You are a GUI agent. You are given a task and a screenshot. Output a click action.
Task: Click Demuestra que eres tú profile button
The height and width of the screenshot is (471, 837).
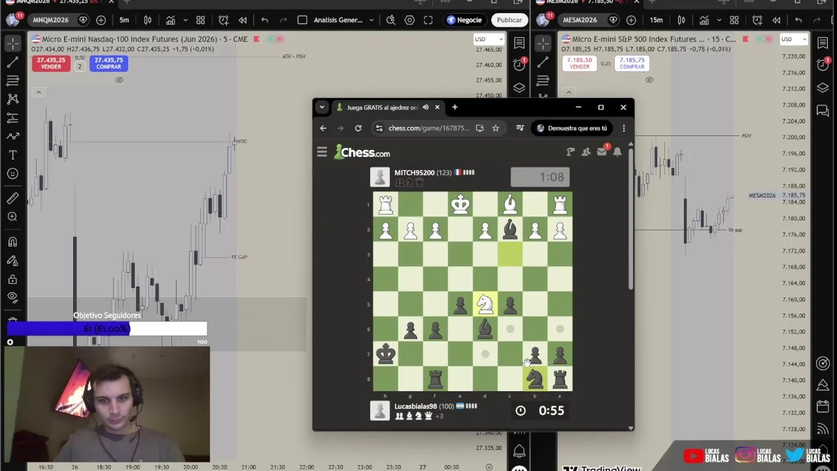572,128
